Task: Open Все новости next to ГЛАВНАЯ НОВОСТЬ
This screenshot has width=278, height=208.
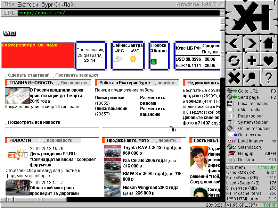Action: (74, 83)
